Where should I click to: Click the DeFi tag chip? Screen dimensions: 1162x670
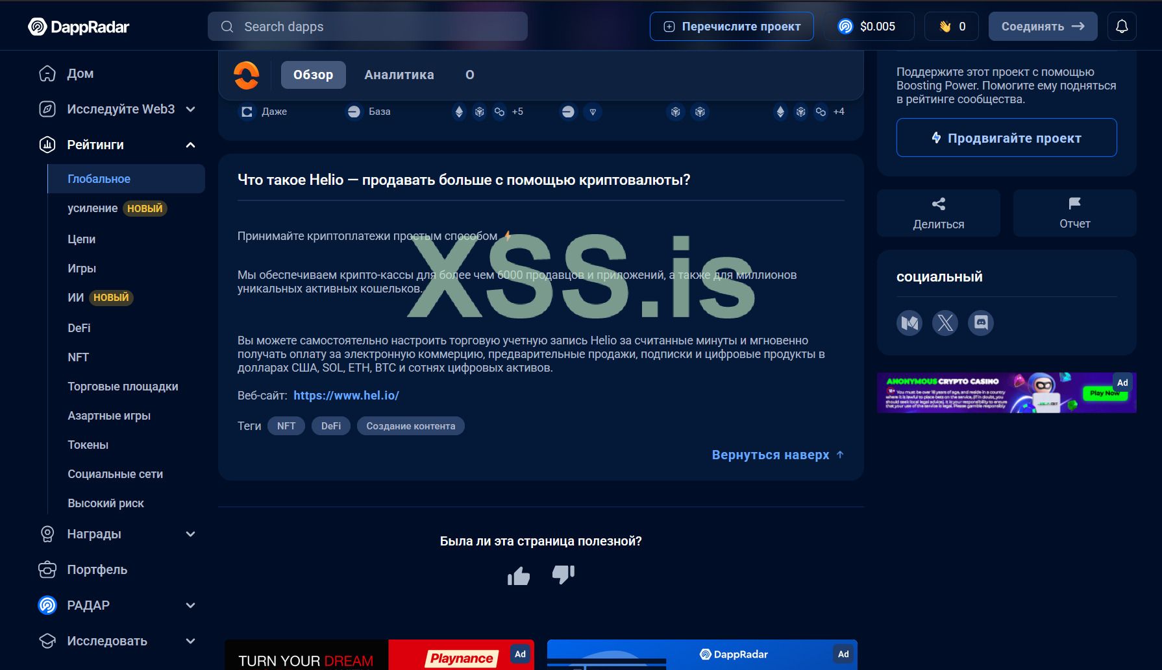click(x=331, y=426)
